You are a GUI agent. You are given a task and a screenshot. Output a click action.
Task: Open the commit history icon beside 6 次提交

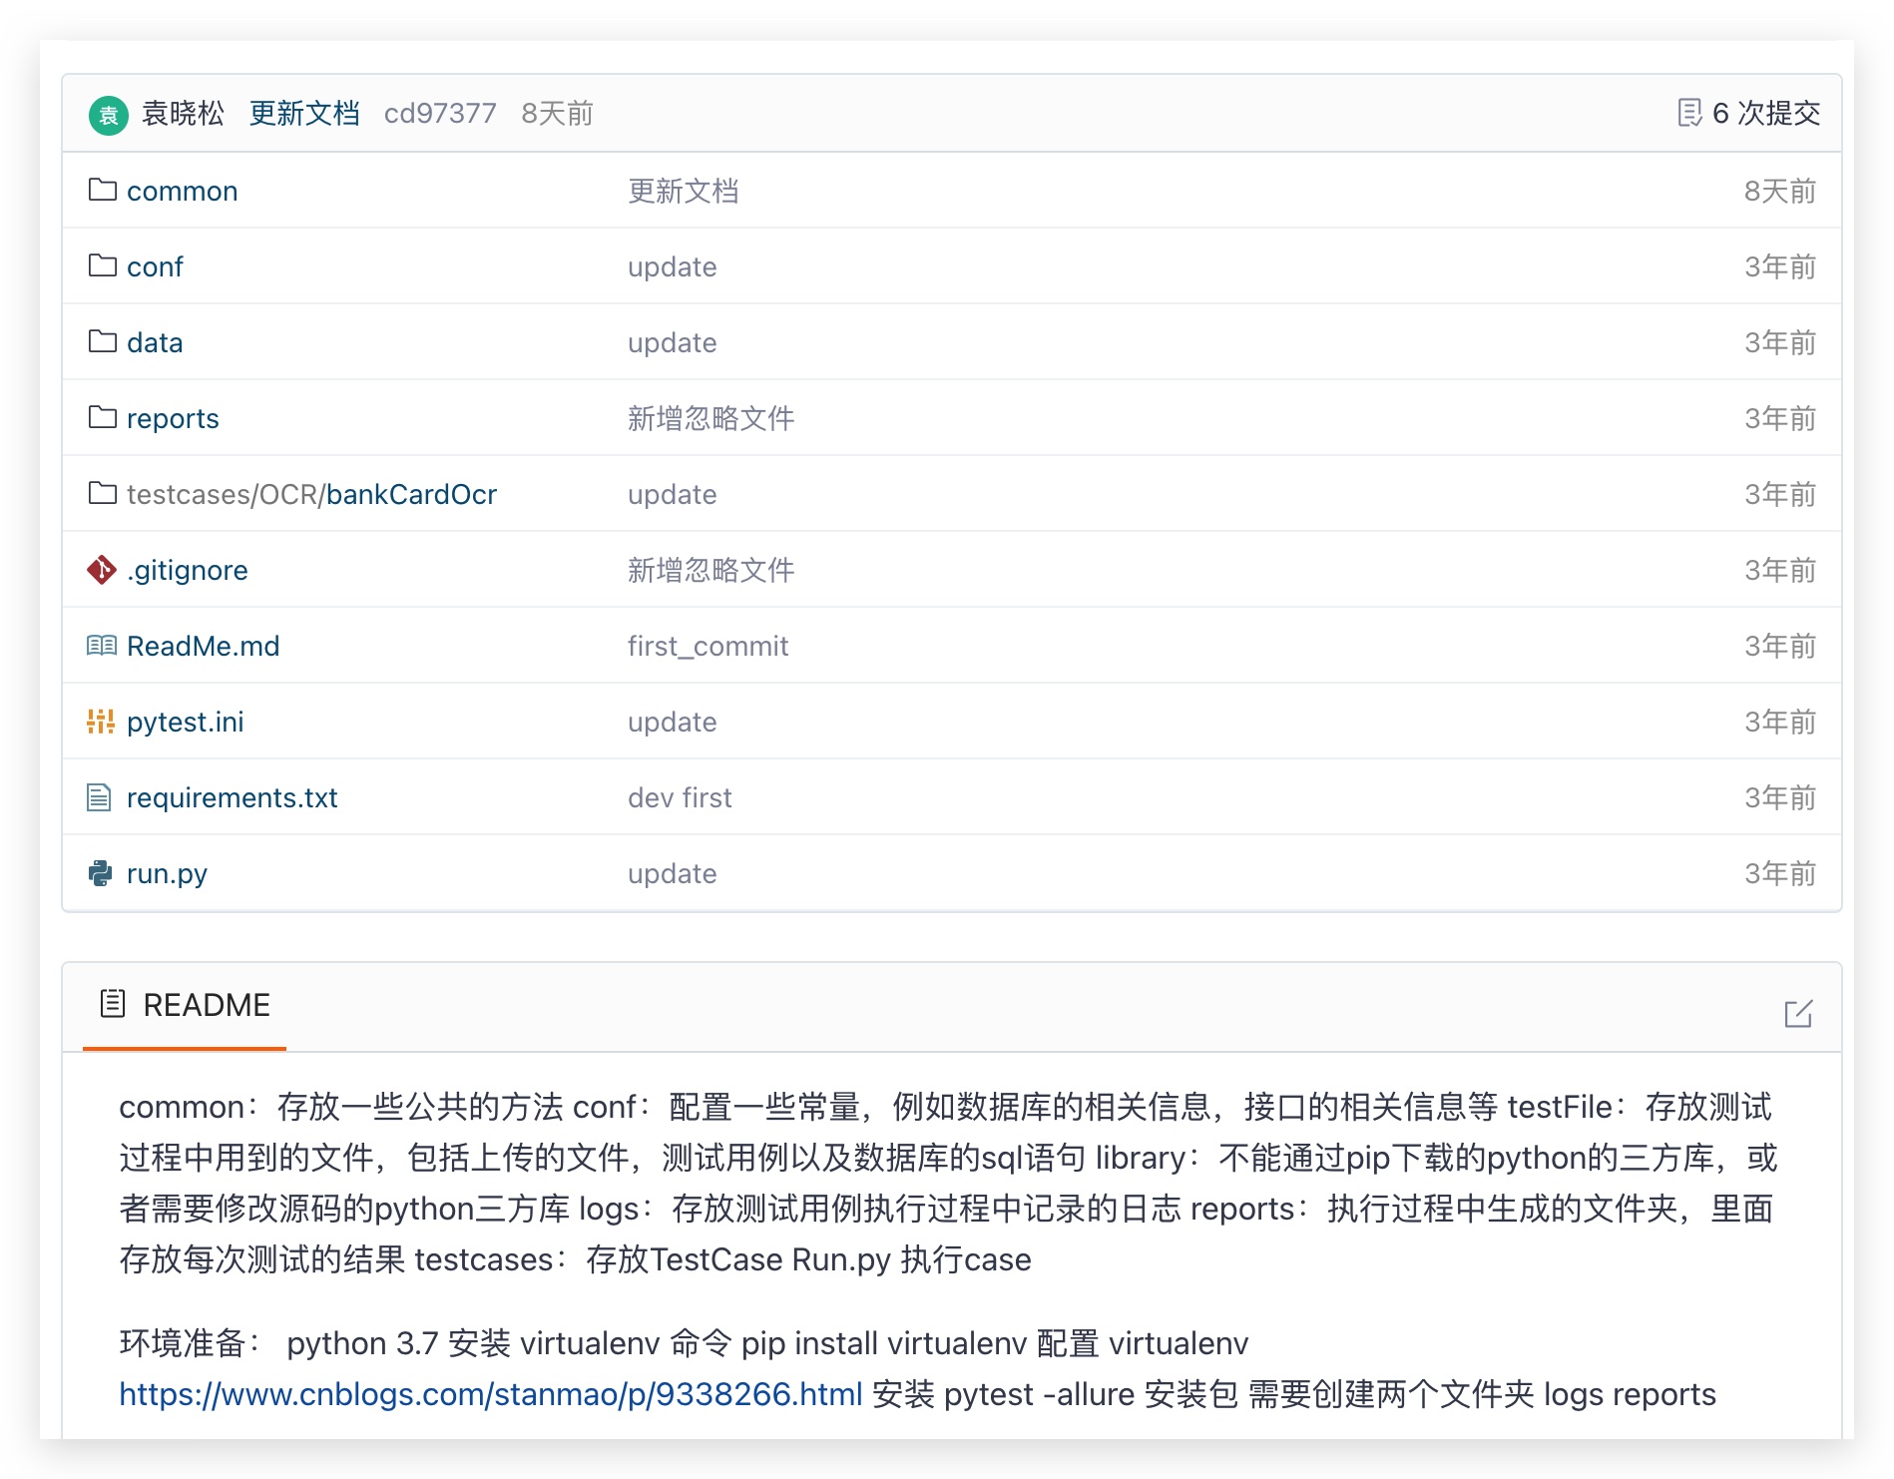(1689, 113)
